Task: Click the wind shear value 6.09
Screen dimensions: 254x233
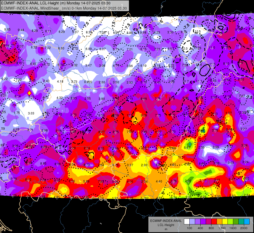Action: (89, 49)
